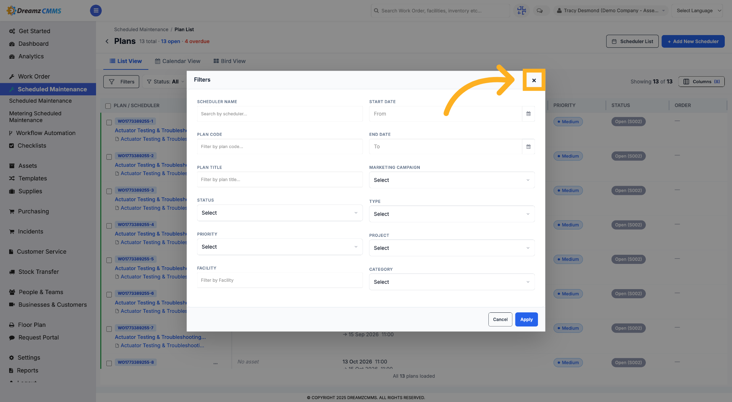Select highlighted Scheduled Maintenance sidebar section
This screenshot has width=732, height=402.
[x=48, y=89]
